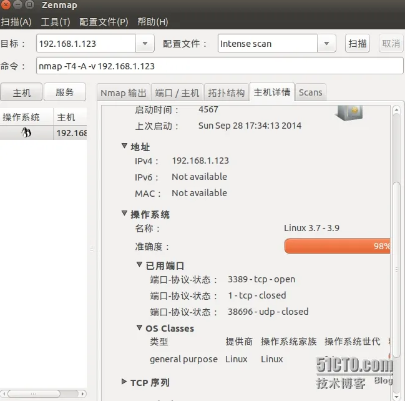Image resolution: width=405 pixels, height=401 pixels.
Task: Click the 1 - tcp - closed entry
Action: 257,295
